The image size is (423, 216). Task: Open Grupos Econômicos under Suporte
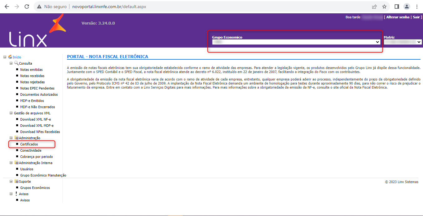click(35, 188)
